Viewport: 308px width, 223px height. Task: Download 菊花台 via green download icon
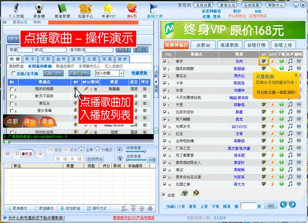281,76
